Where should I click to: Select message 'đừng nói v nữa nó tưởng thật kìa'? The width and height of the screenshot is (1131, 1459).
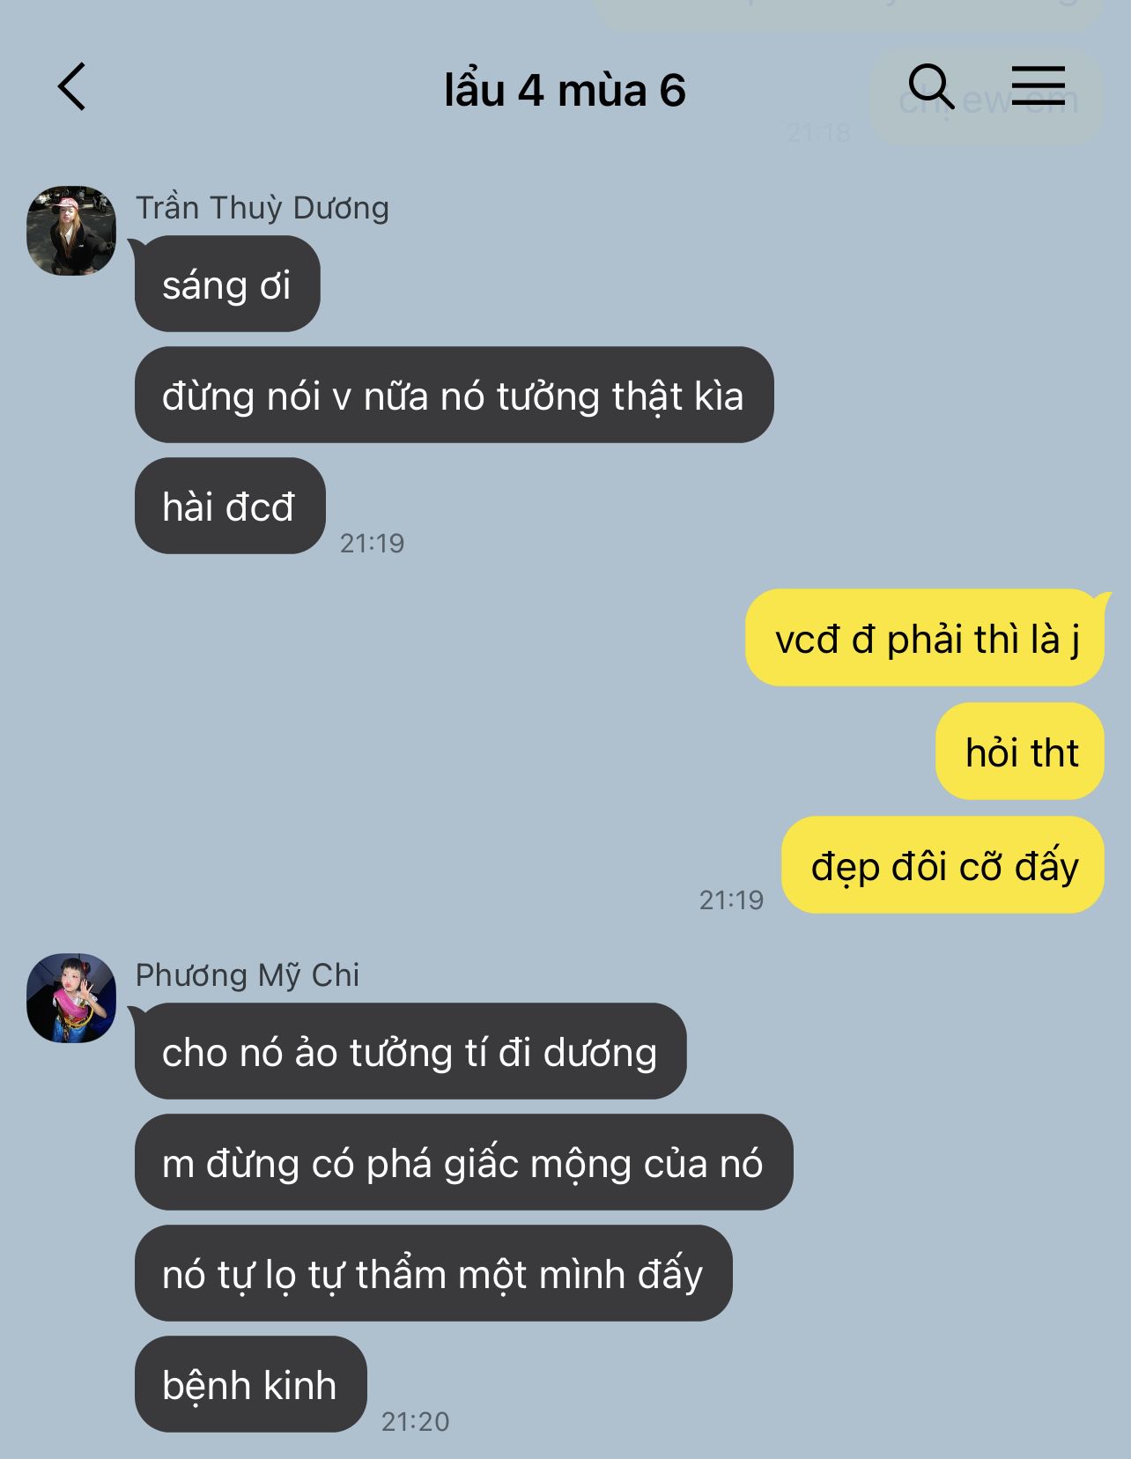(x=454, y=395)
